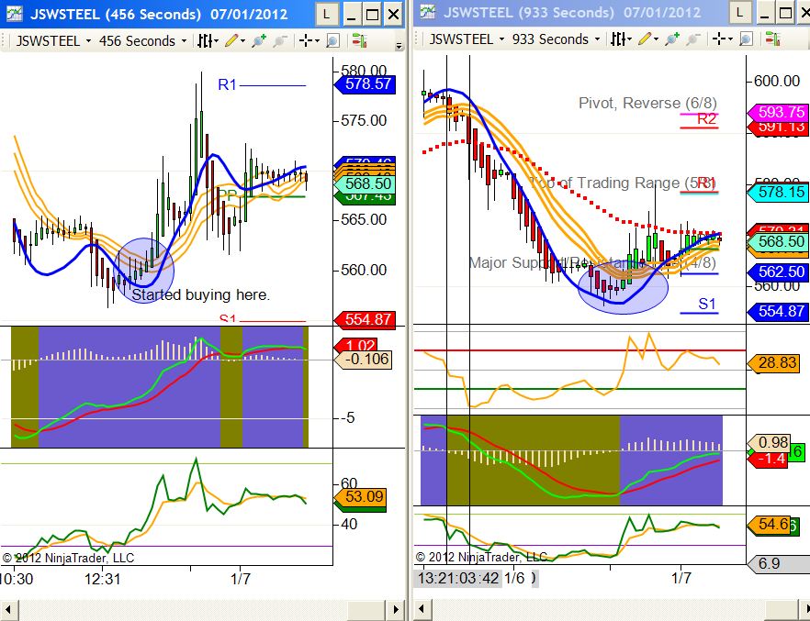Viewport: 810px width, 621px height.
Task: Click the 12:31 time axis label
Action: tap(102, 579)
